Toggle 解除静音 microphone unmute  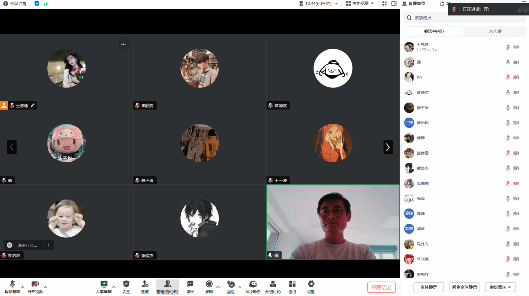point(12,286)
